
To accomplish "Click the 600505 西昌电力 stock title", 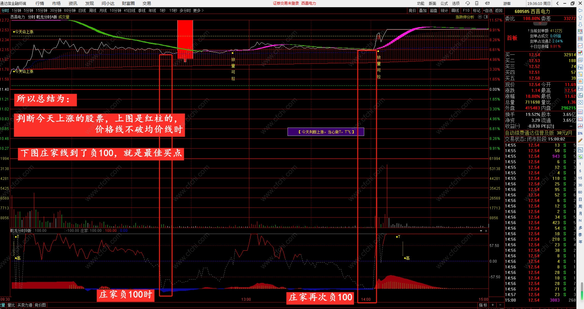I will [x=532, y=11].
